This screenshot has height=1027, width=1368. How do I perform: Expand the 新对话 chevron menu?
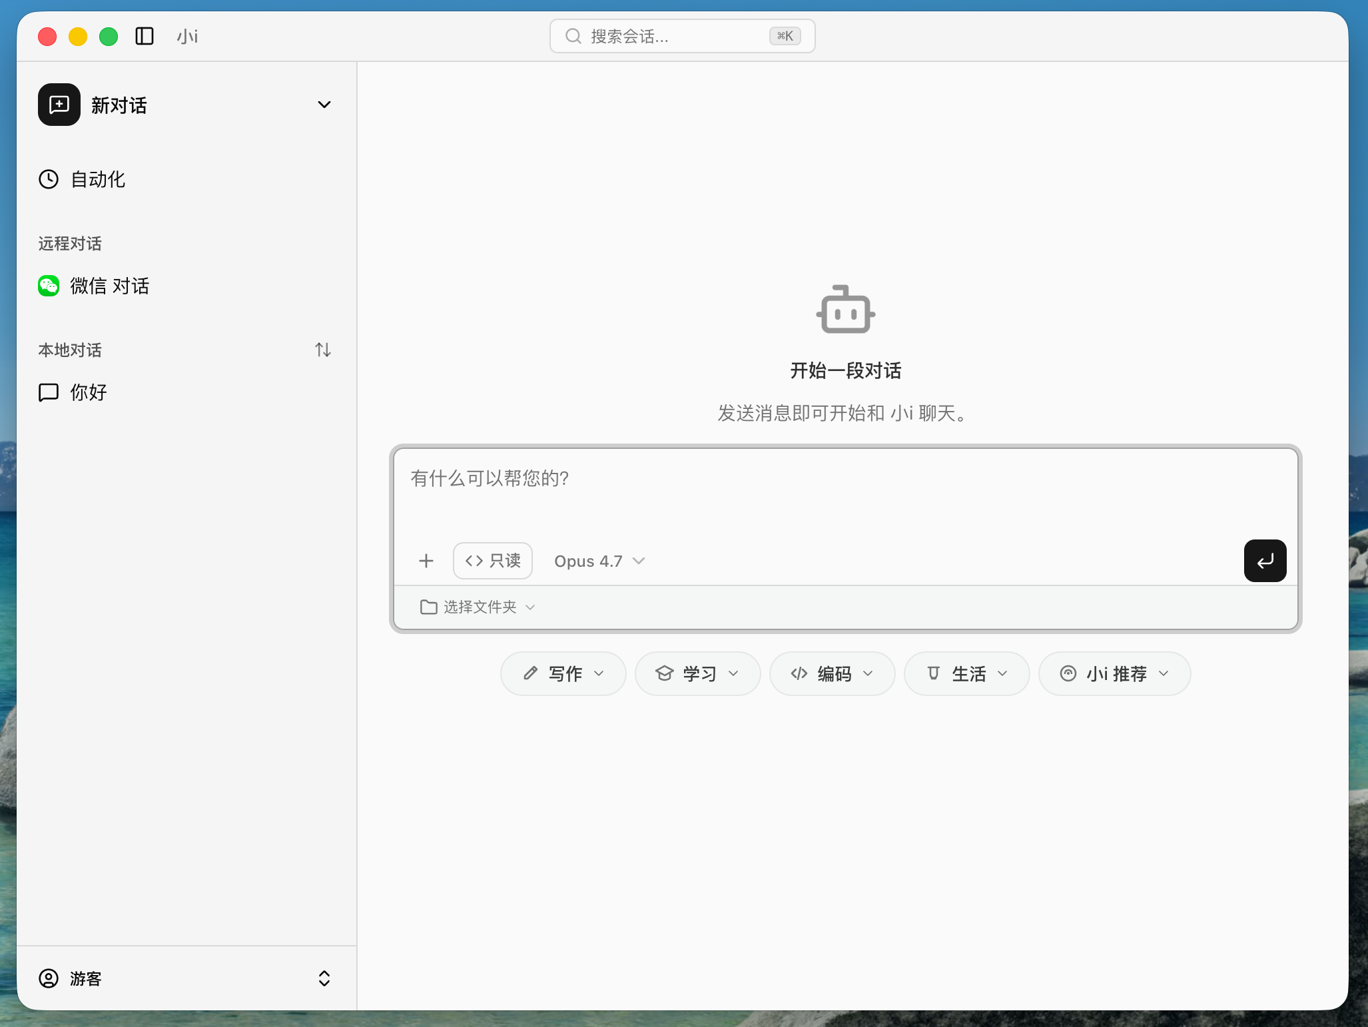pos(324,105)
